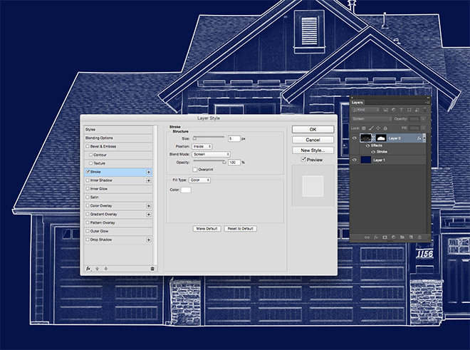Enable the Overprint checkbox
This screenshot has width=470, height=350.
pos(194,170)
